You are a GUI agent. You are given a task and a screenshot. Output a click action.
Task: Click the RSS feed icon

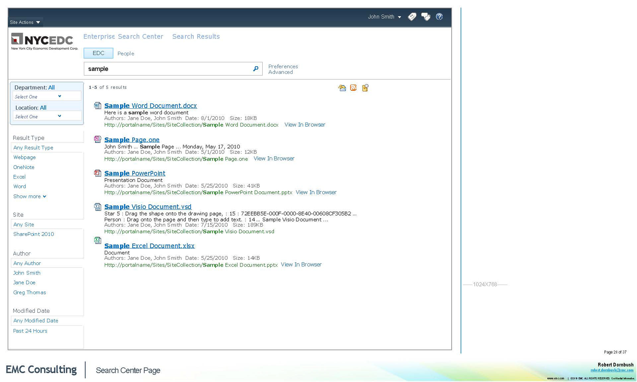(x=353, y=88)
